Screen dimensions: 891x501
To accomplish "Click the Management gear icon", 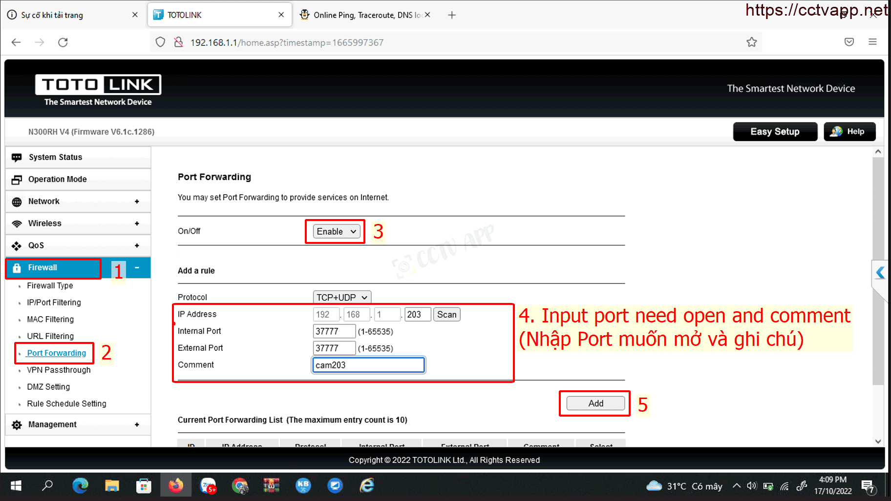I will (x=17, y=425).
